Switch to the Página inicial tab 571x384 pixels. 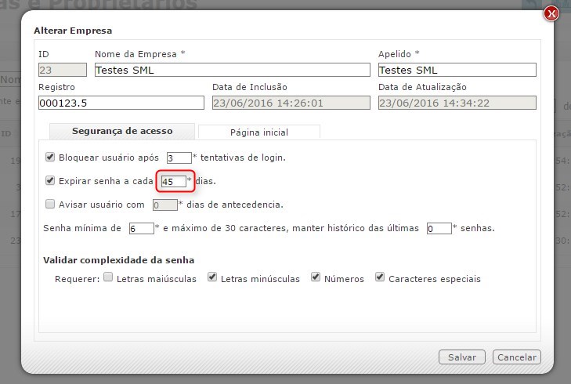coord(258,132)
